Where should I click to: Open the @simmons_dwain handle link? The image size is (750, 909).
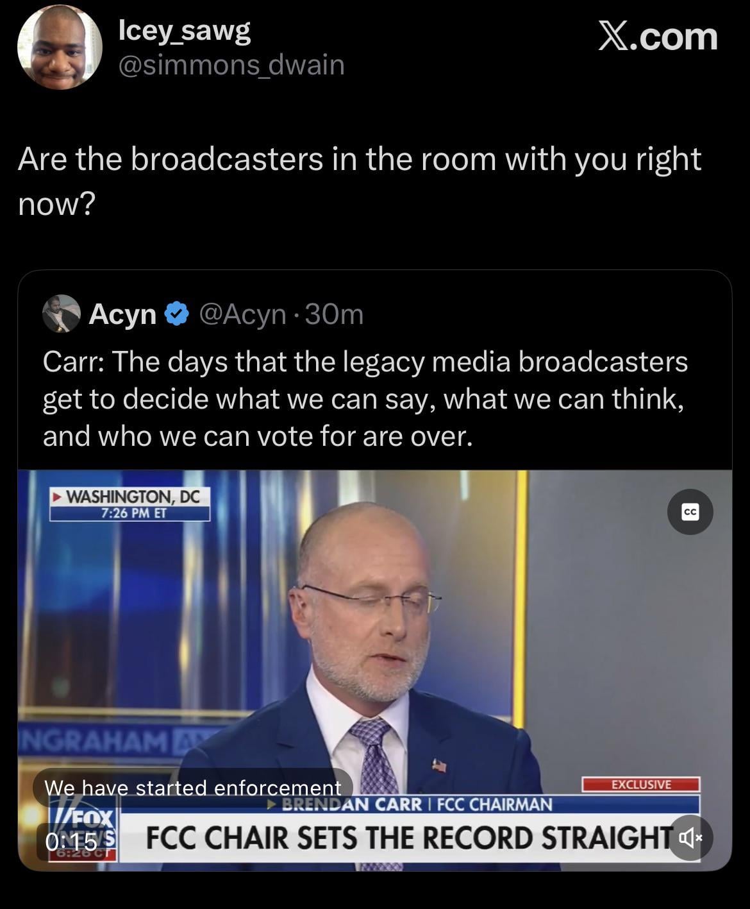231,65
